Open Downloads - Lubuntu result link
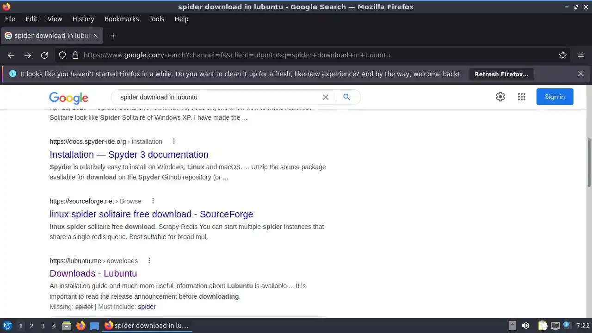This screenshot has width=592, height=333. click(93, 273)
